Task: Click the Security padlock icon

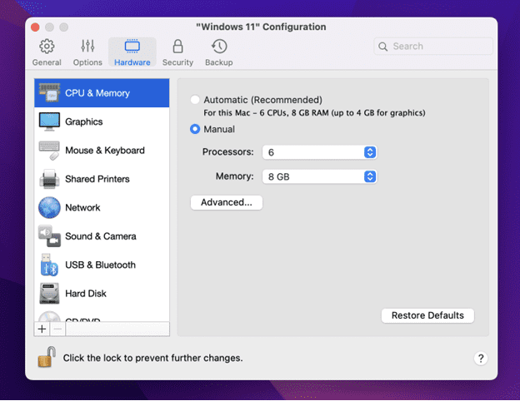Action: (x=177, y=47)
